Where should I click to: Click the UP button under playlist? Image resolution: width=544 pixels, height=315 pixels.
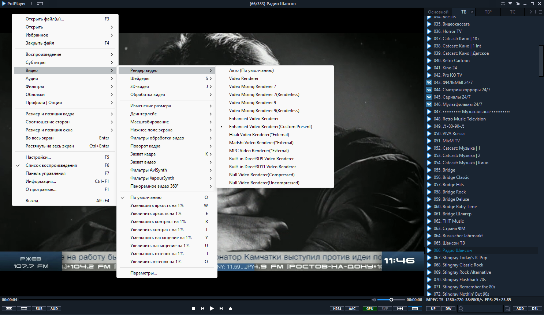pos(433,309)
